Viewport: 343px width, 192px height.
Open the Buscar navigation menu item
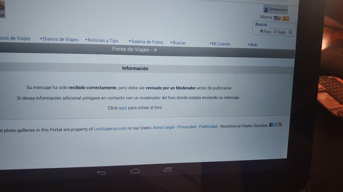(x=179, y=43)
